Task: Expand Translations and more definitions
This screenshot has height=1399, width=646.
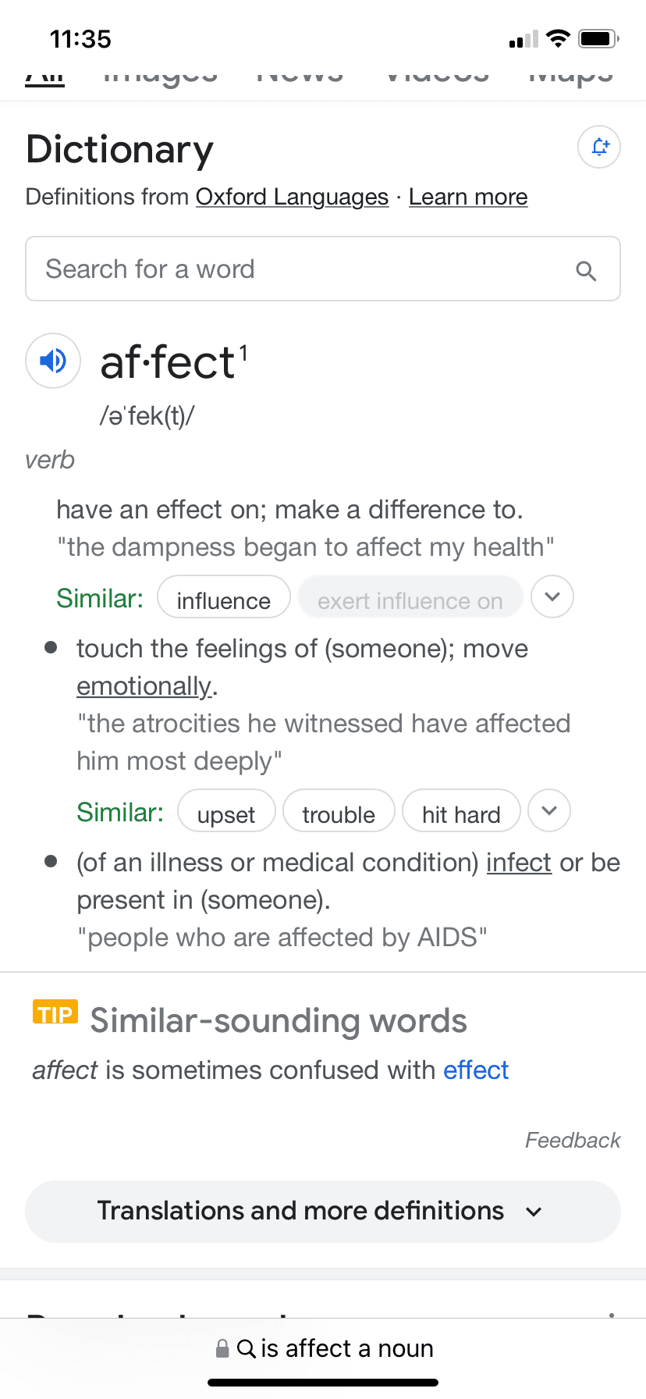Action: point(323,1211)
